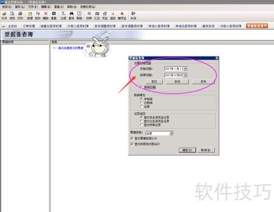Click the green 刷新 (Refresh) toolbar icon
The height and width of the screenshot is (212, 274).
tap(79, 14)
